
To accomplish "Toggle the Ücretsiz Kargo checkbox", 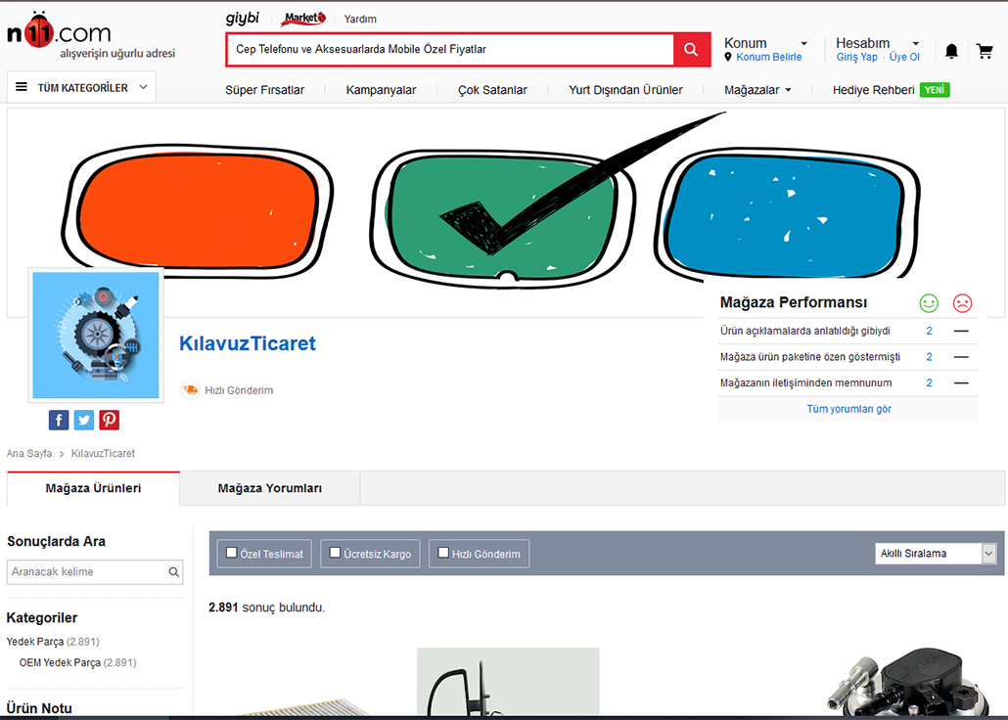I will tap(336, 553).
